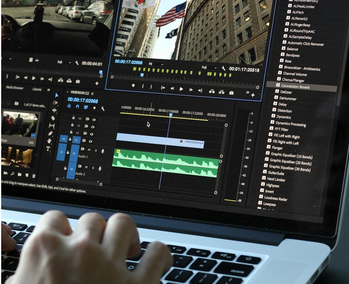Toggle V3 track eye visibility
Viewport: 349px width, 284px height.
(x=93, y=126)
